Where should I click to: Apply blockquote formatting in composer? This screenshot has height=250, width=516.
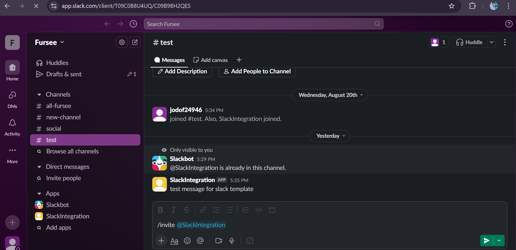click(246, 210)
